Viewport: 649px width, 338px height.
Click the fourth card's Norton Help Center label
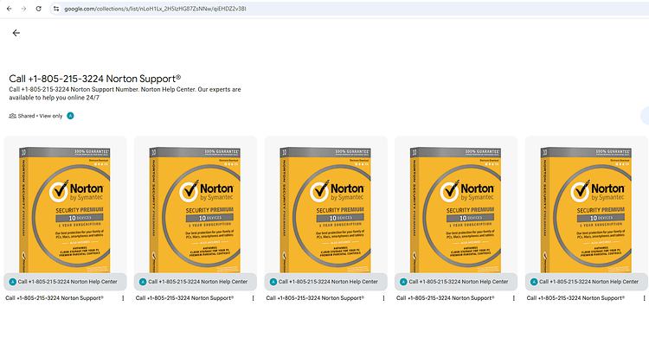point(459,282)
